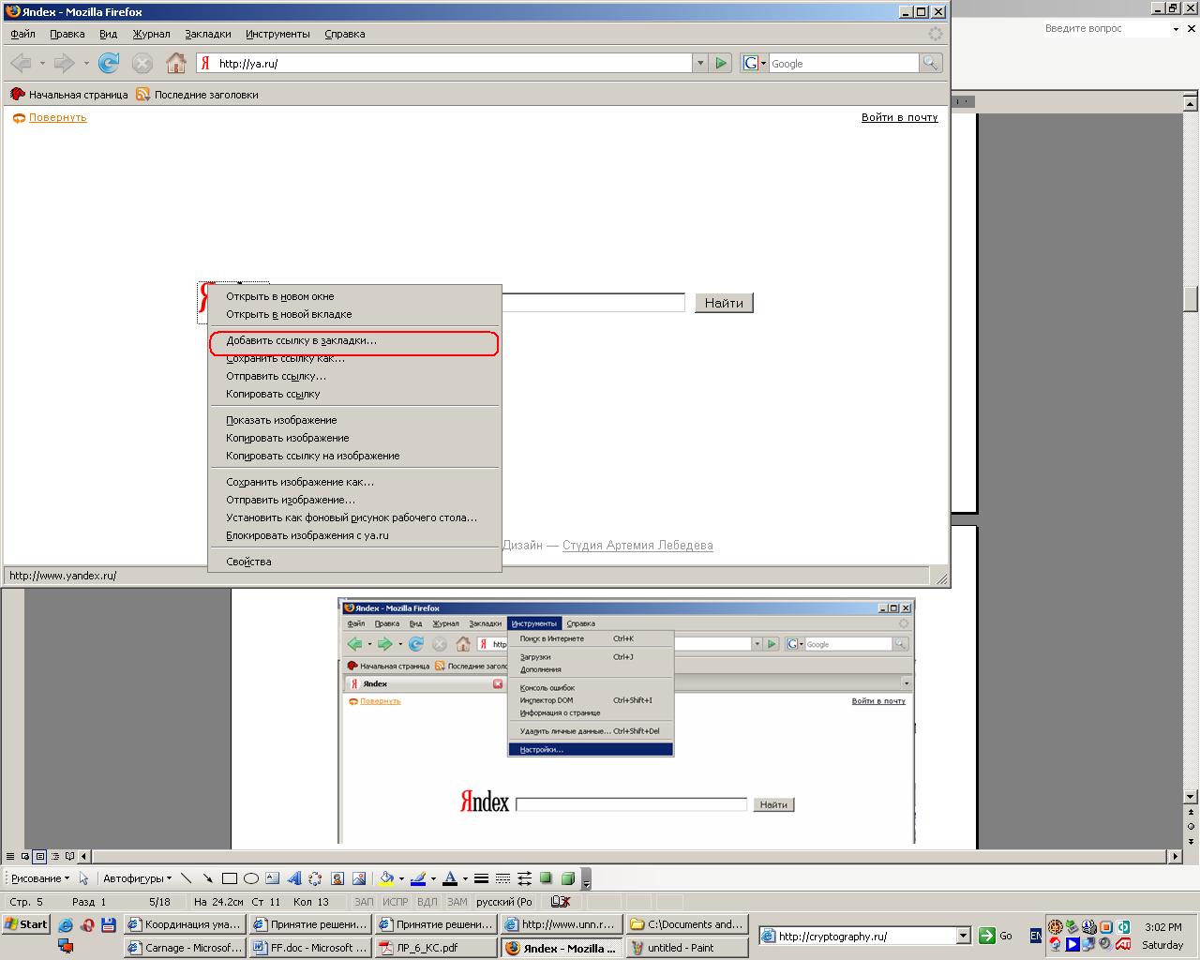
Task: Choose Добавить ссылку в закладки menu item
Action: tap(354, 341)
